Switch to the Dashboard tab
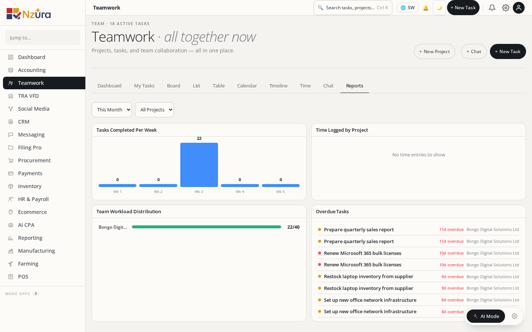Viewport: 532px width, 332px height. [x=109, y=86]
